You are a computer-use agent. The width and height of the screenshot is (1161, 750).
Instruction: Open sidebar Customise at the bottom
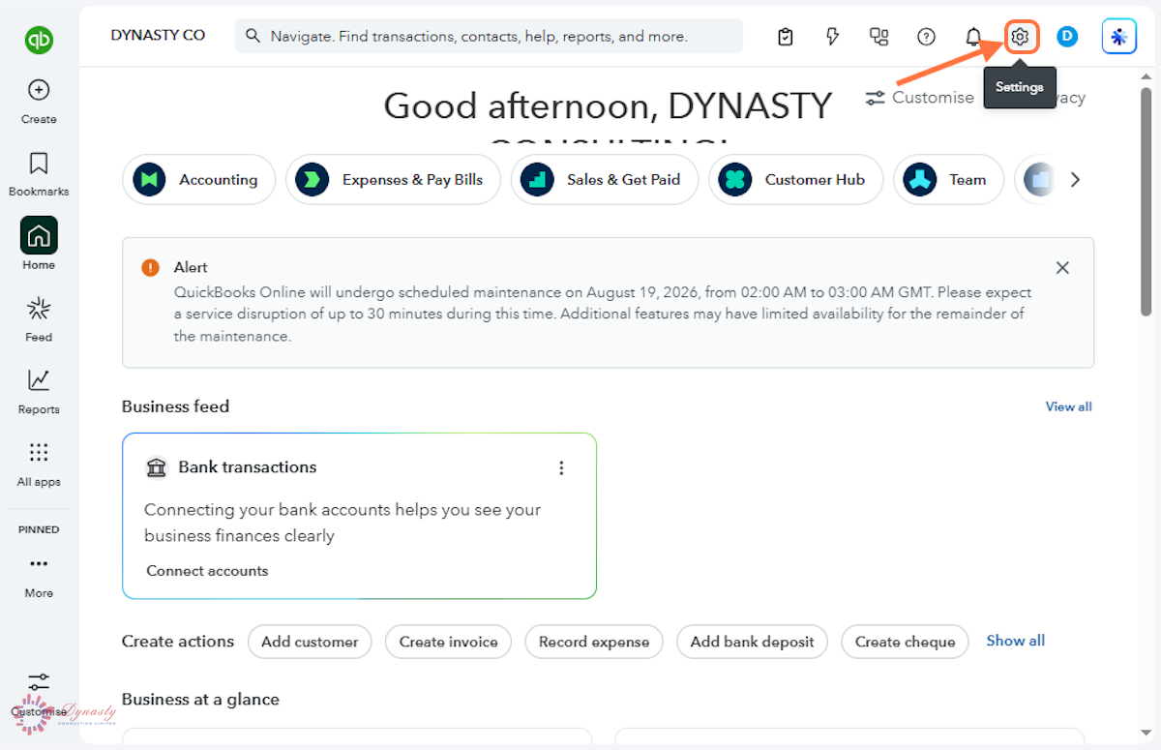click(39, 695)
